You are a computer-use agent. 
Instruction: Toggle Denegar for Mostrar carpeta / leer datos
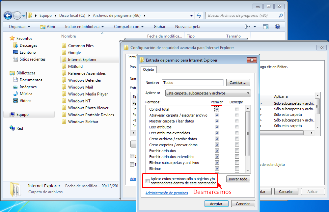coord(237,121)
